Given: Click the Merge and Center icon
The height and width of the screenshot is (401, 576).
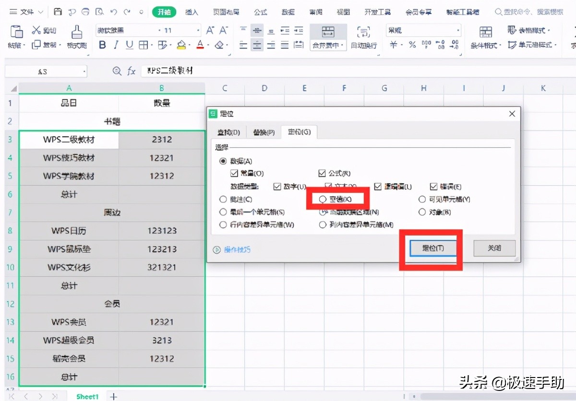Looking at the screenshot, I should tap(328, 32).
